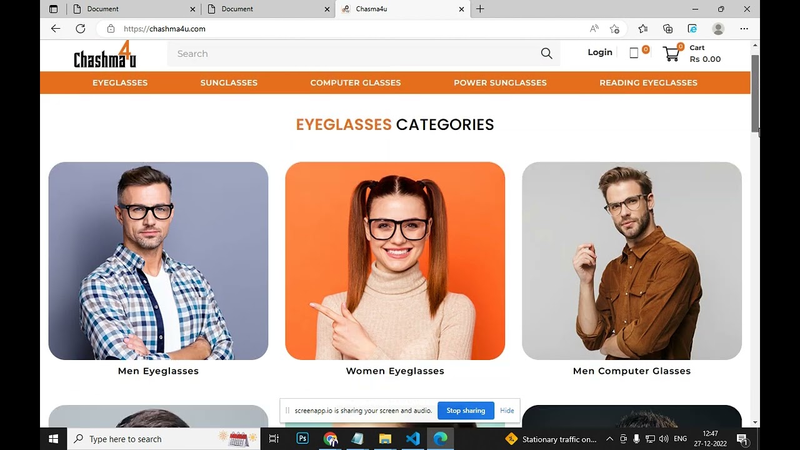Open the SUNGLASSES menu
Image resolution: width=800 pixels, height=450 pixels.
tap(229, 82)
